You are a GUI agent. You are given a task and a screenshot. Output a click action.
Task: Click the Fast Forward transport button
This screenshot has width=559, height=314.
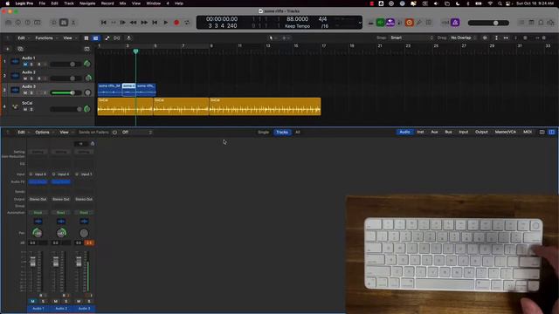click(x=144, y=23)
